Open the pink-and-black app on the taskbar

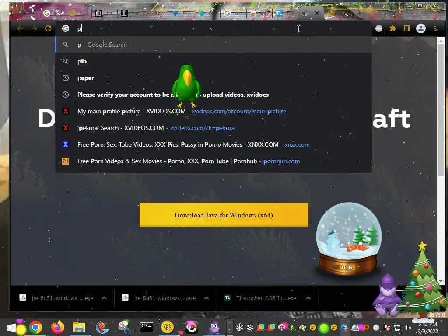(x=192, y=327)
